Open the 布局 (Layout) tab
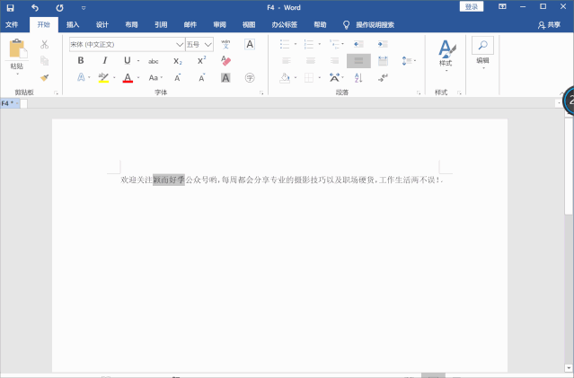The height and width of the screenshot is (378, 574). [131, 24]
